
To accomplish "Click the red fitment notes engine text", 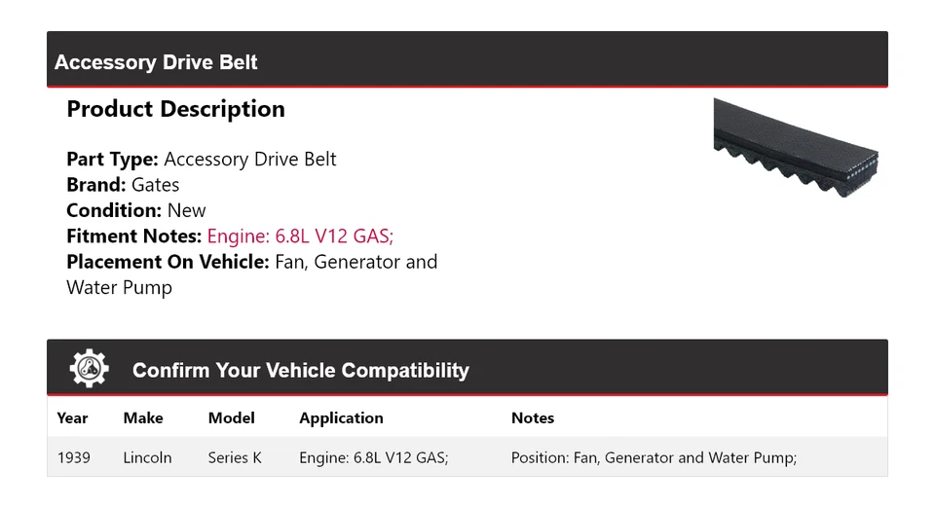I will click(300, 236).
